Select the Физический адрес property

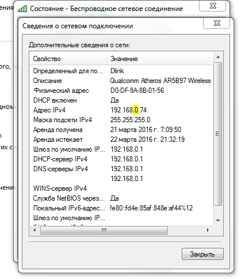tap(61, 91)
